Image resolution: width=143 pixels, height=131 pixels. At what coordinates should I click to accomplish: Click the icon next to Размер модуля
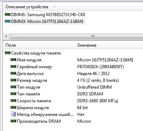click(13, 80)
